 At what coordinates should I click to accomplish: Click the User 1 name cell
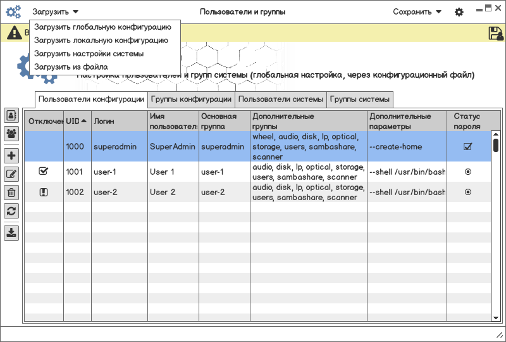pyautogui.click(x=173, y=172)
